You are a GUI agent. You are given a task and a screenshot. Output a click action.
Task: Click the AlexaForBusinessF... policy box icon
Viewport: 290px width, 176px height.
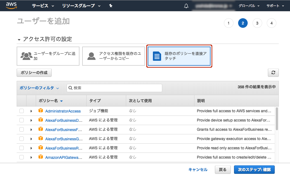tap(41, 129)
